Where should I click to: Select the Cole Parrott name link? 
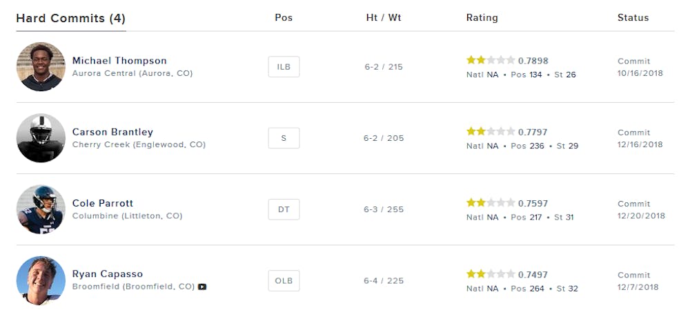(103, 204)
